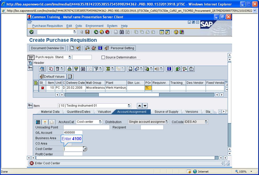Click into the Cost Center input field
This screenshot has height=175, width=259.
click(73, 149)
